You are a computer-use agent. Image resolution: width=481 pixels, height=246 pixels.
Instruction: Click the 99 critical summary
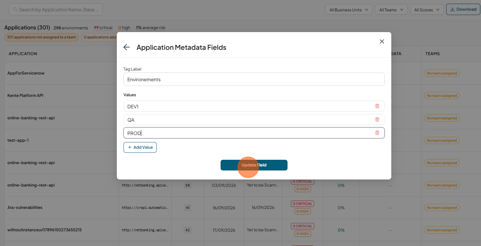[x=103, y=28]
